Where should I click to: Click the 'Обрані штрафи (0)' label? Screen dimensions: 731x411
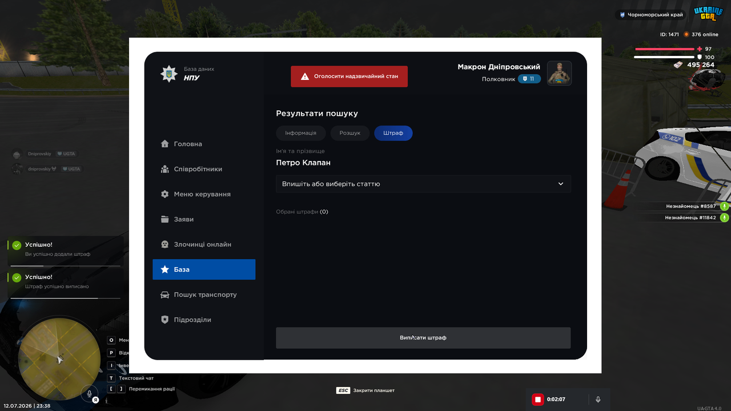click(302, 212)
